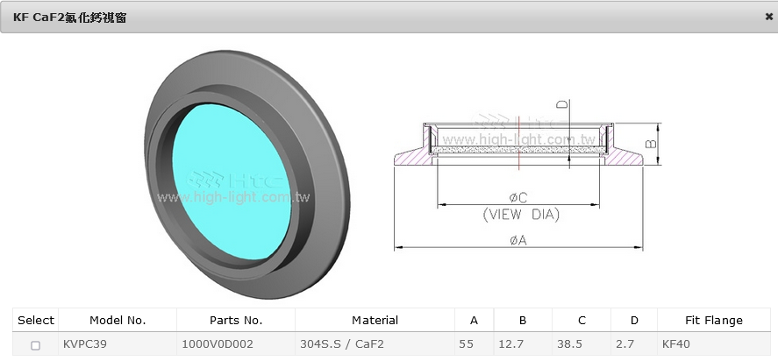Screen dimensions: 778x361
Task: Click the Select column header
Action: point(35,321)
